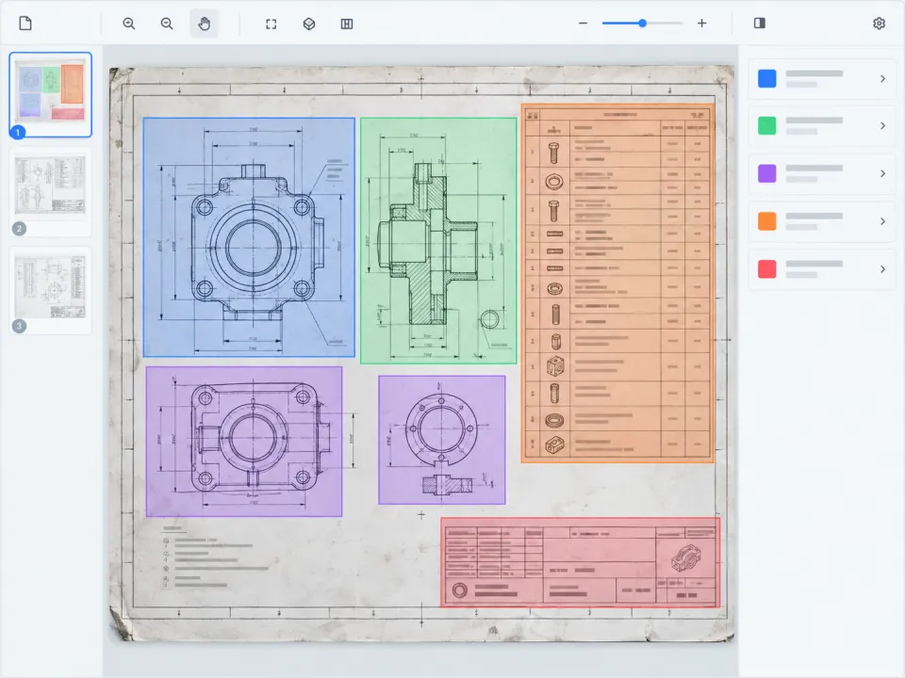Select the red highlighted title block
This screenshot has height=678, width=905.
click(x=581, y=563)
